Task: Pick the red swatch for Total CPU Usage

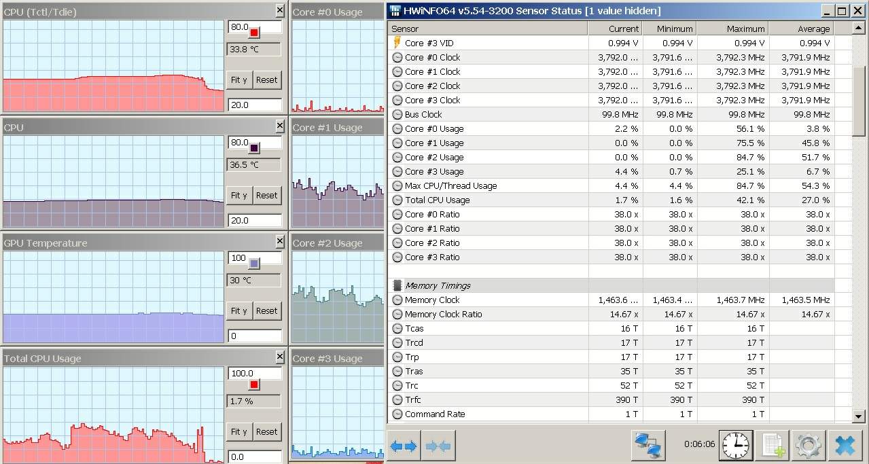Action: [254, 385]
